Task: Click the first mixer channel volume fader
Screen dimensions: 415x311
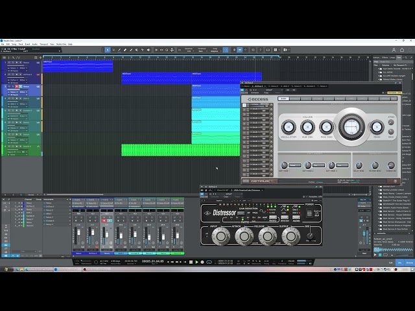Action: [79, 233]
